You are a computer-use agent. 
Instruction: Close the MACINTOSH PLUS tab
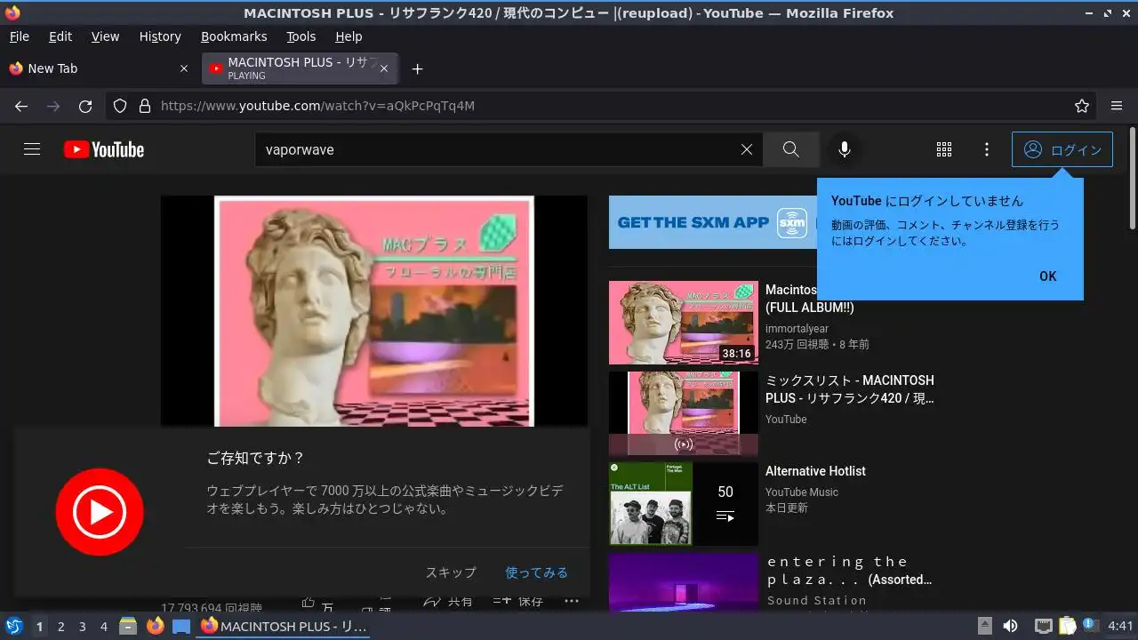(x=384, y=68)
